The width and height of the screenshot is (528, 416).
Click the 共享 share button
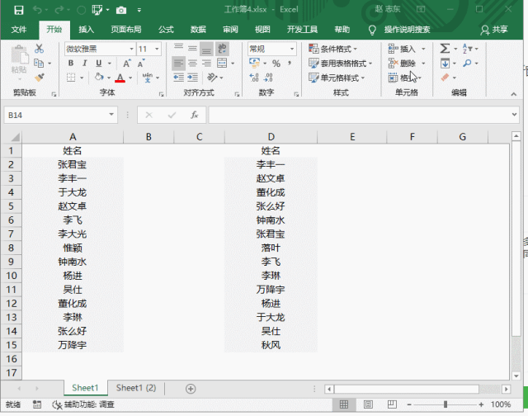click(494, 29)
